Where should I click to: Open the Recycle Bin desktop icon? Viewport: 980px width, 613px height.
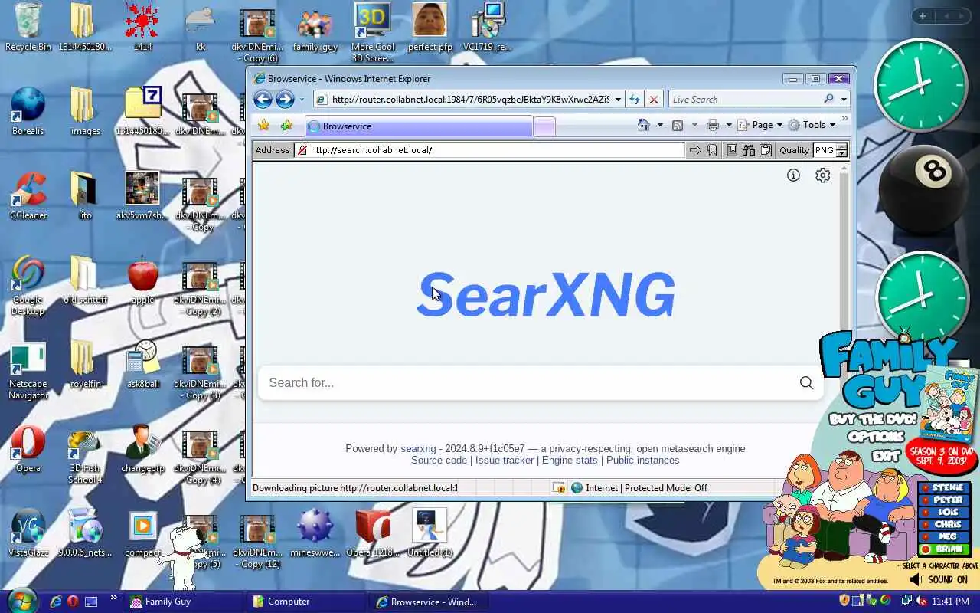28,27
